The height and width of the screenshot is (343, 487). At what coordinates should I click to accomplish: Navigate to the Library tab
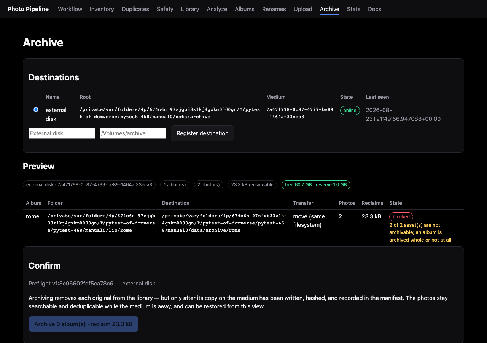(x=190, y=9)
